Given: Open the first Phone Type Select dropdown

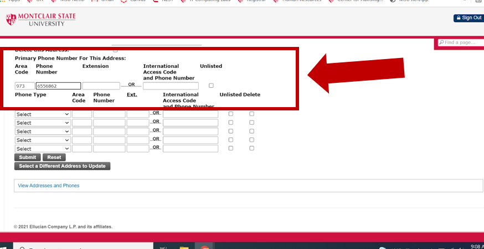Looking at the screenshot, I should click(43, 114).
